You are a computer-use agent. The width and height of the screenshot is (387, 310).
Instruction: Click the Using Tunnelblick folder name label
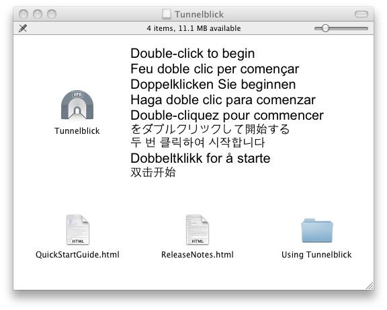point(316,255)
